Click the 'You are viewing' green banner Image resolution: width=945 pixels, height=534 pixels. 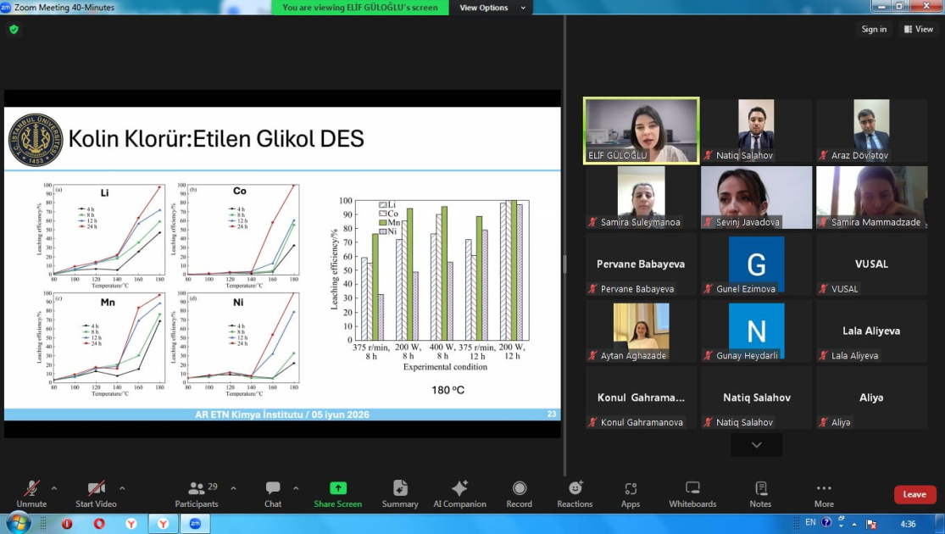click(360, 8)
